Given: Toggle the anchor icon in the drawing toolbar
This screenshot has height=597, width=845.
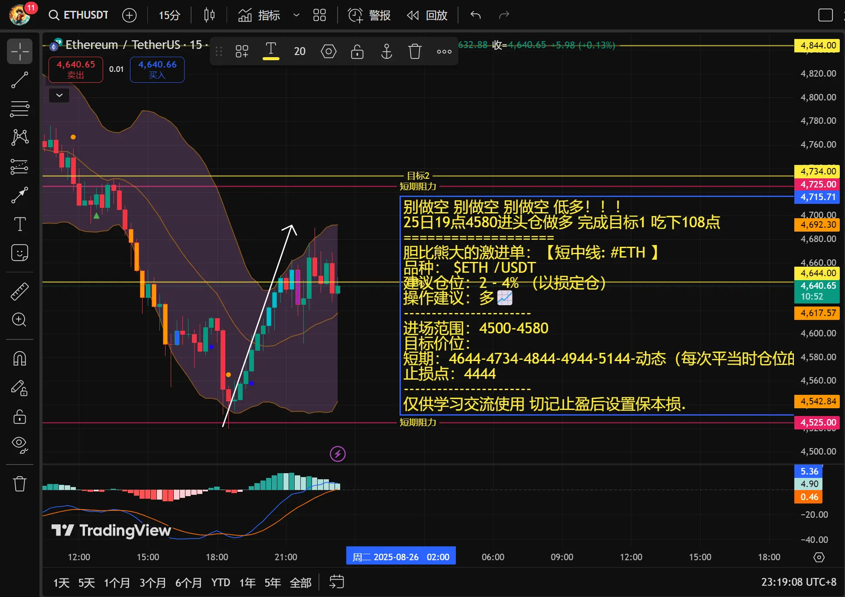Looking at the screenshot, I should pyautogui.click(x=386, y=52).
